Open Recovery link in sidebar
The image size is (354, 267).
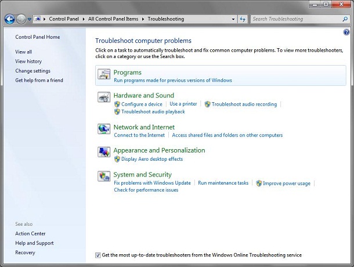click(x=25, y=252)
